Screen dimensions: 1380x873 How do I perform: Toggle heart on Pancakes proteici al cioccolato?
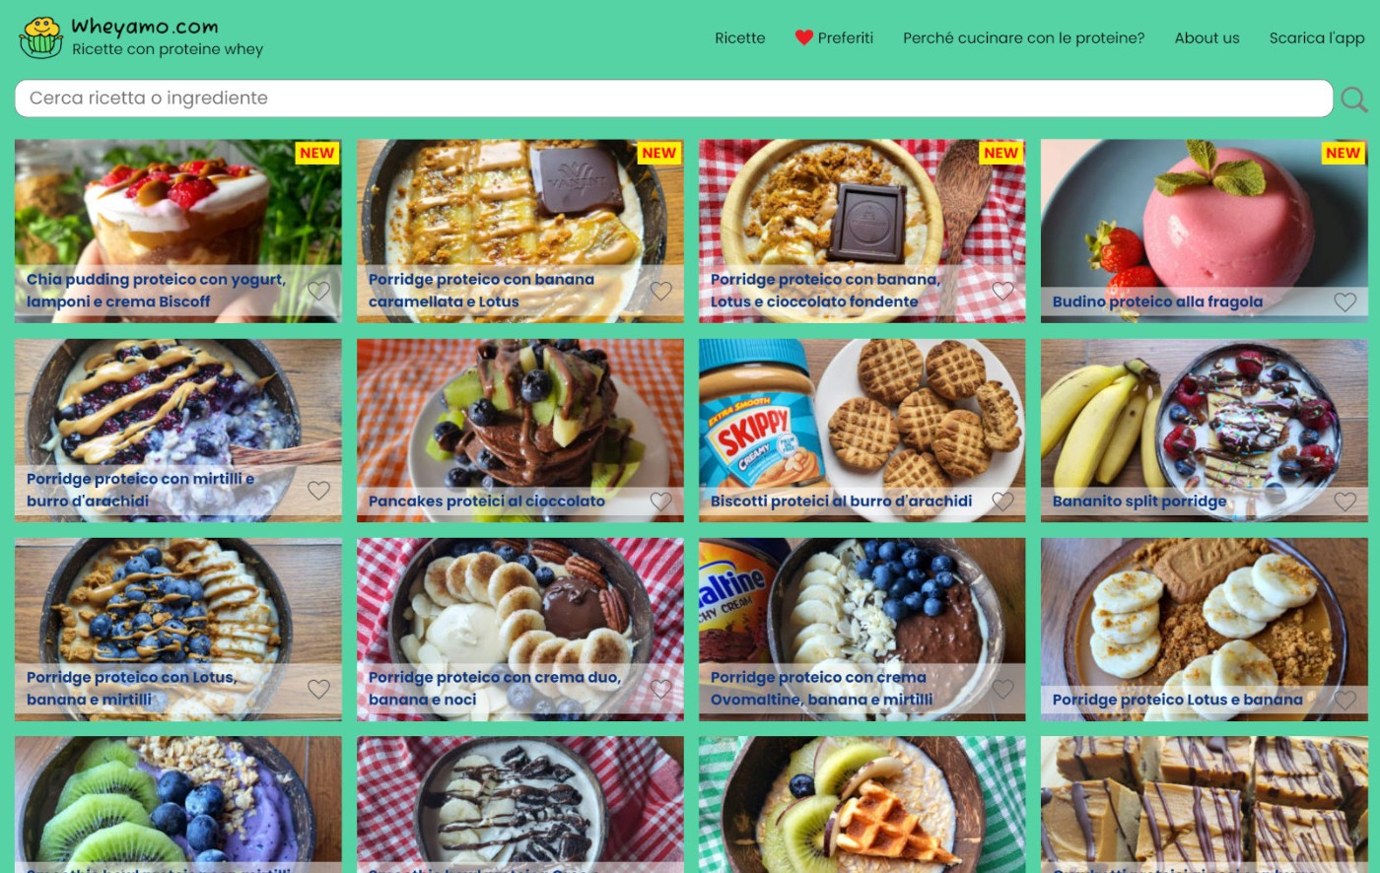pyautogui.click(x=660, y=501)
